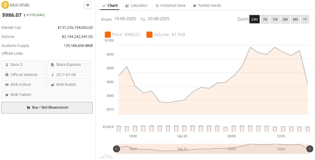Viewport: 315px width, 160px height.
Task: View the Twitter Feeds tab
Action: pos(207,6)
